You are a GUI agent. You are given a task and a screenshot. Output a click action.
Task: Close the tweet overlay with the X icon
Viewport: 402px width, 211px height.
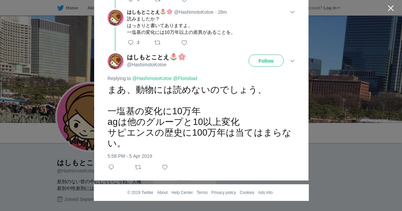(391, 8)
